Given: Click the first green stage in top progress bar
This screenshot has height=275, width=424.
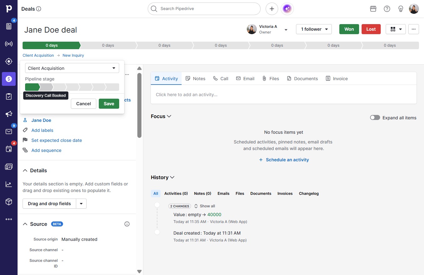Looking at the screenshot, I should (51, 45).
